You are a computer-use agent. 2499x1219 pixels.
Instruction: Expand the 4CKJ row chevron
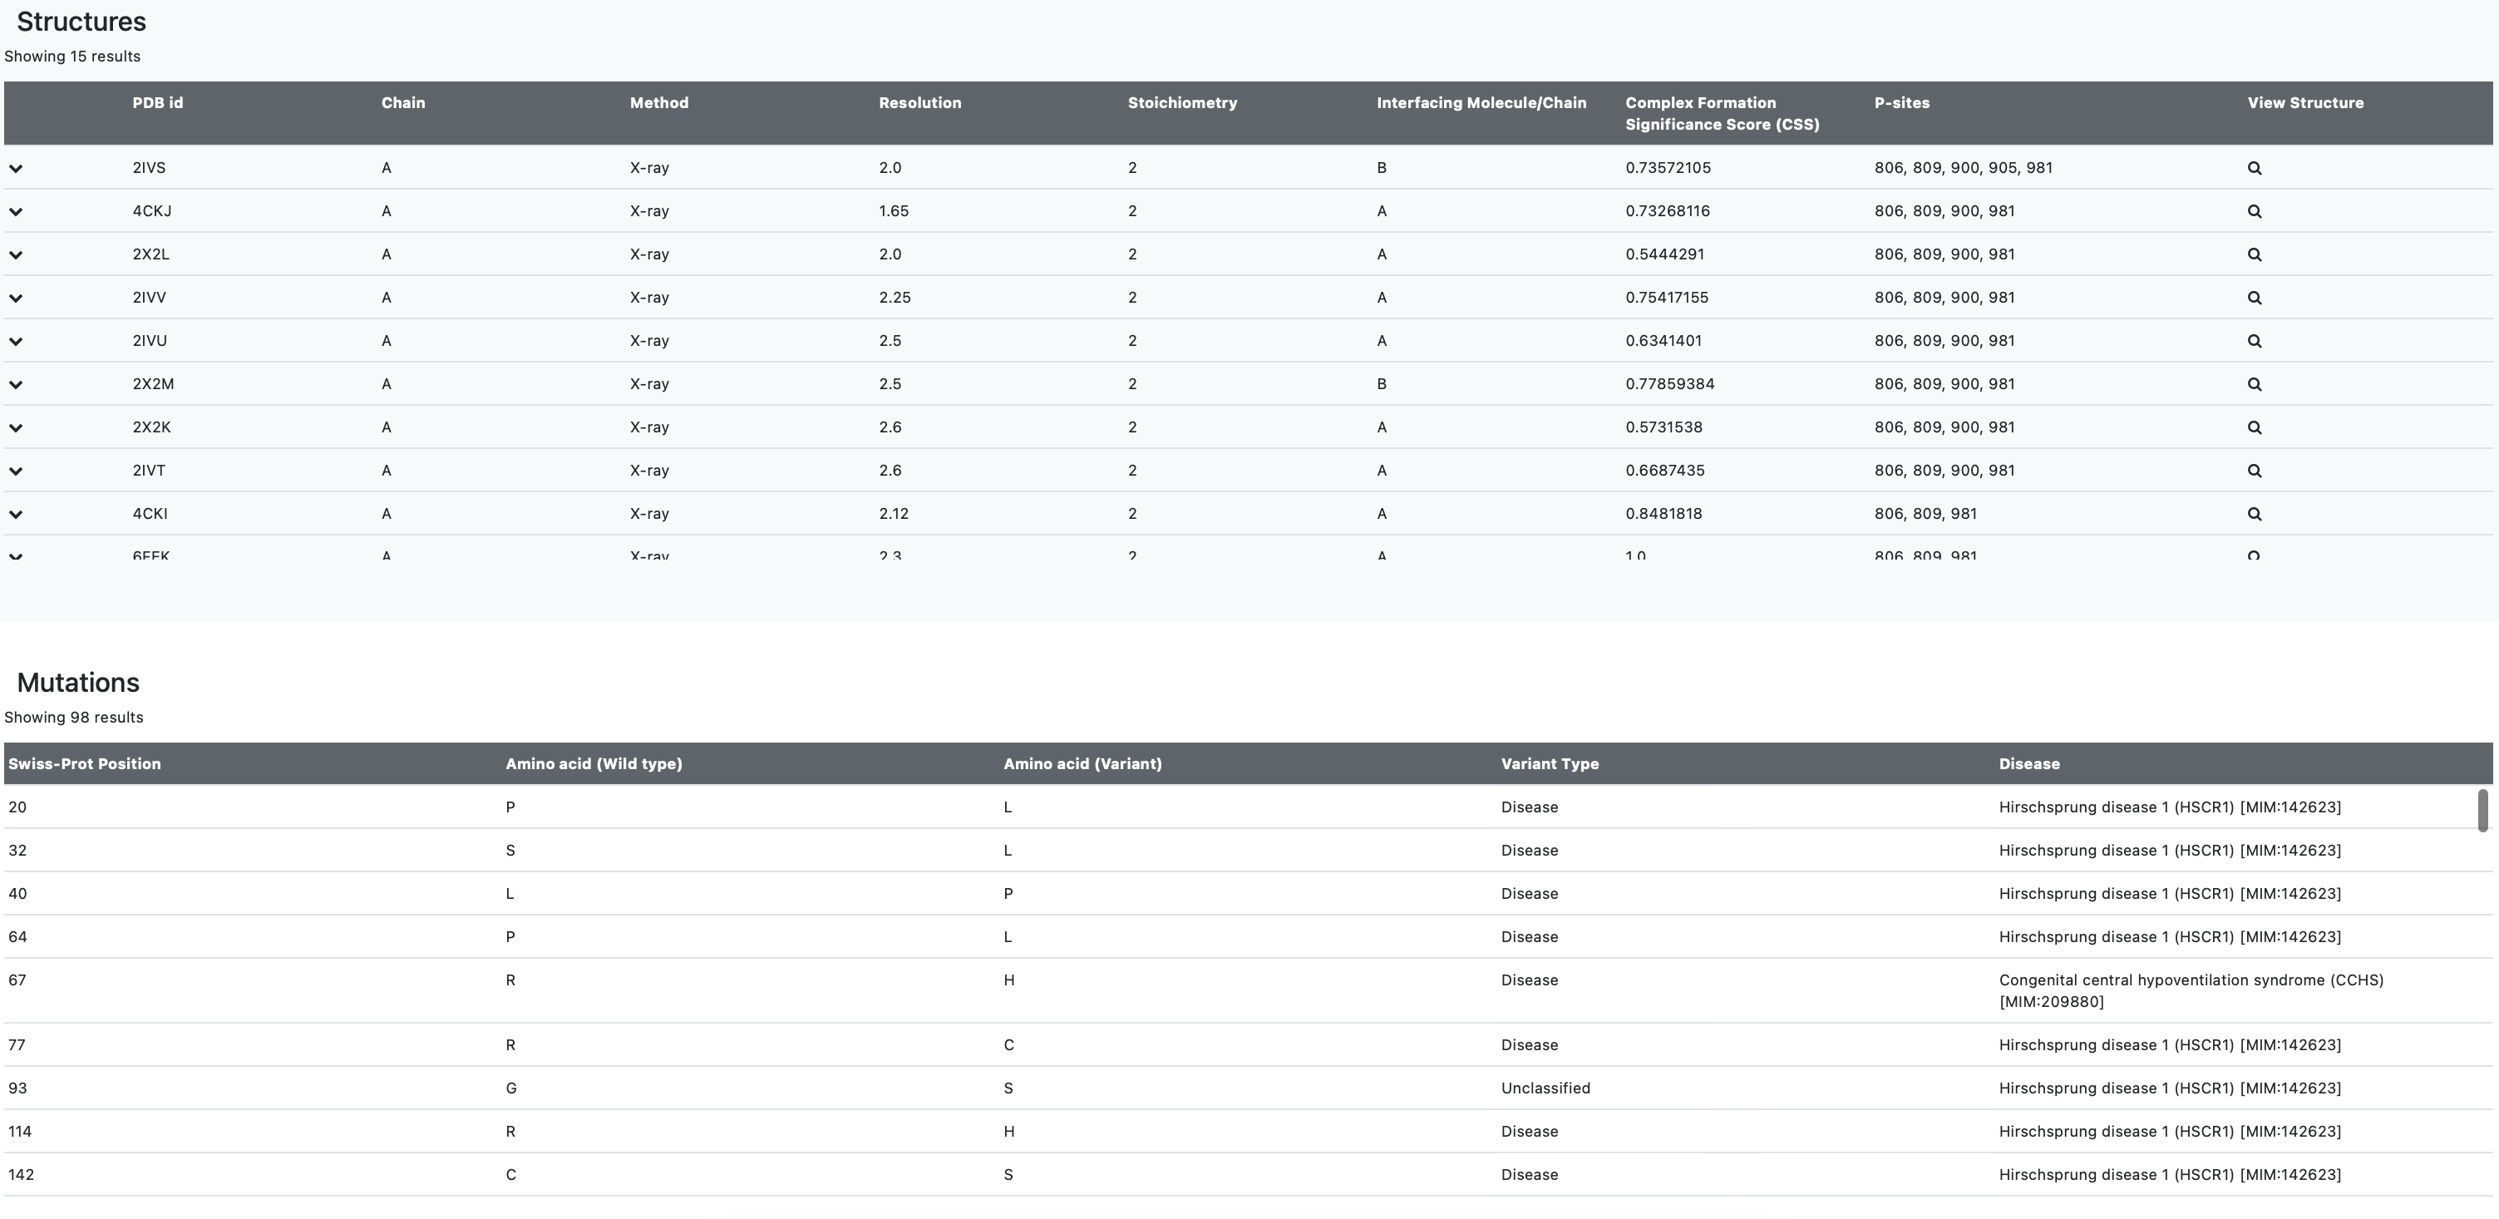[x=16, y=211]
